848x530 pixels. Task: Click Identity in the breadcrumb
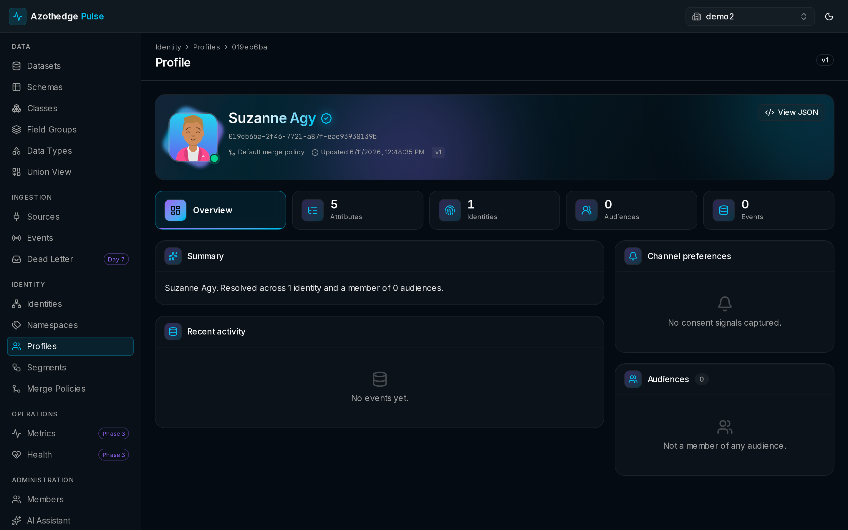click(168, 47)
